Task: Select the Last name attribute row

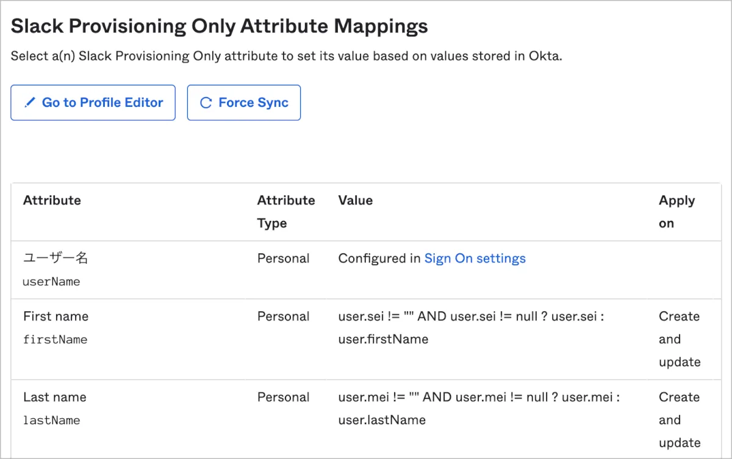Action: click(55, 397)
